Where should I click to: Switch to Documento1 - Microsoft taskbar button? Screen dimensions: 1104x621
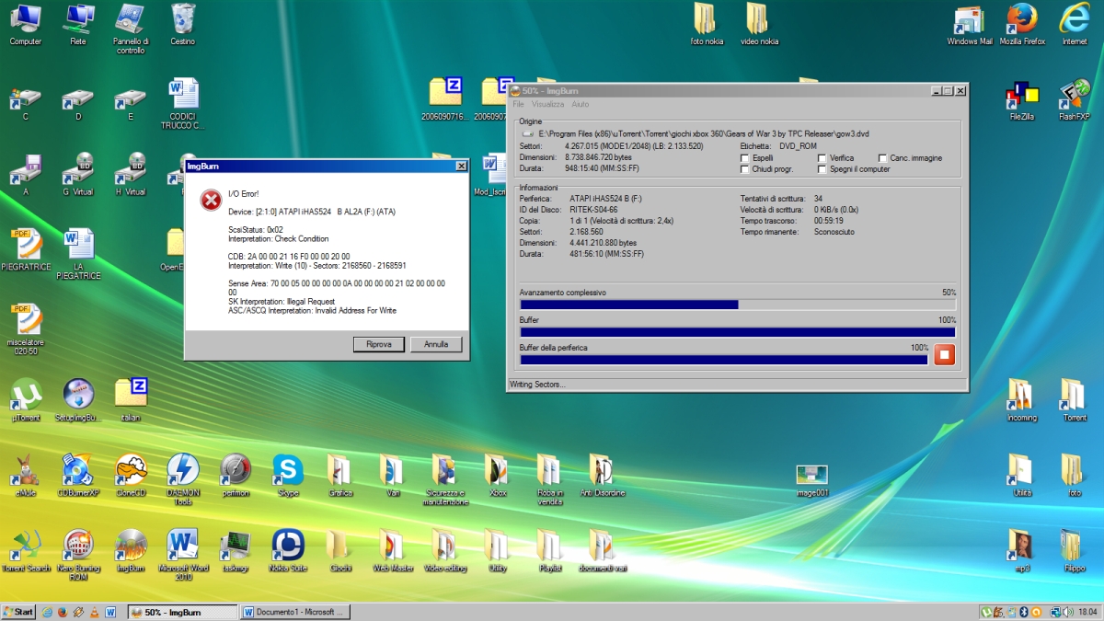click(x=294, y=612)
